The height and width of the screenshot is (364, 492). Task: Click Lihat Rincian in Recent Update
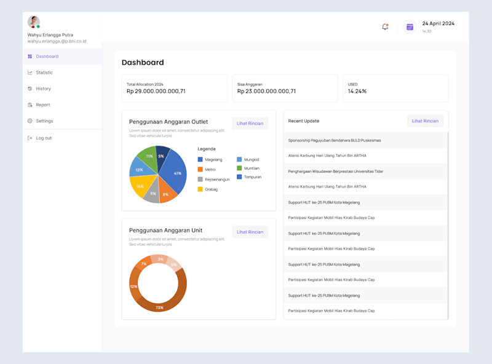click(x=425, y=121)
